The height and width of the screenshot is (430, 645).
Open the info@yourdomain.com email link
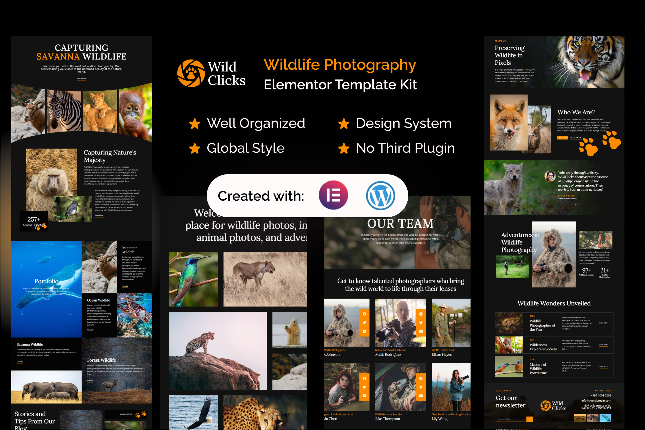[596, 401]
